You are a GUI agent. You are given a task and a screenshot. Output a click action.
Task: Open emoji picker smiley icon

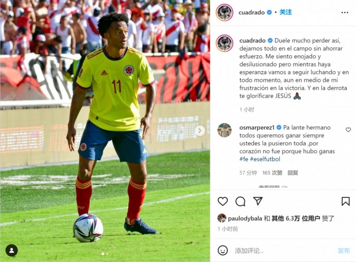pos(223,251)
